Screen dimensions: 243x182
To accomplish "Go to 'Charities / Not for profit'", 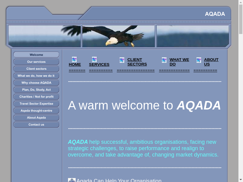I will [36, 97].
